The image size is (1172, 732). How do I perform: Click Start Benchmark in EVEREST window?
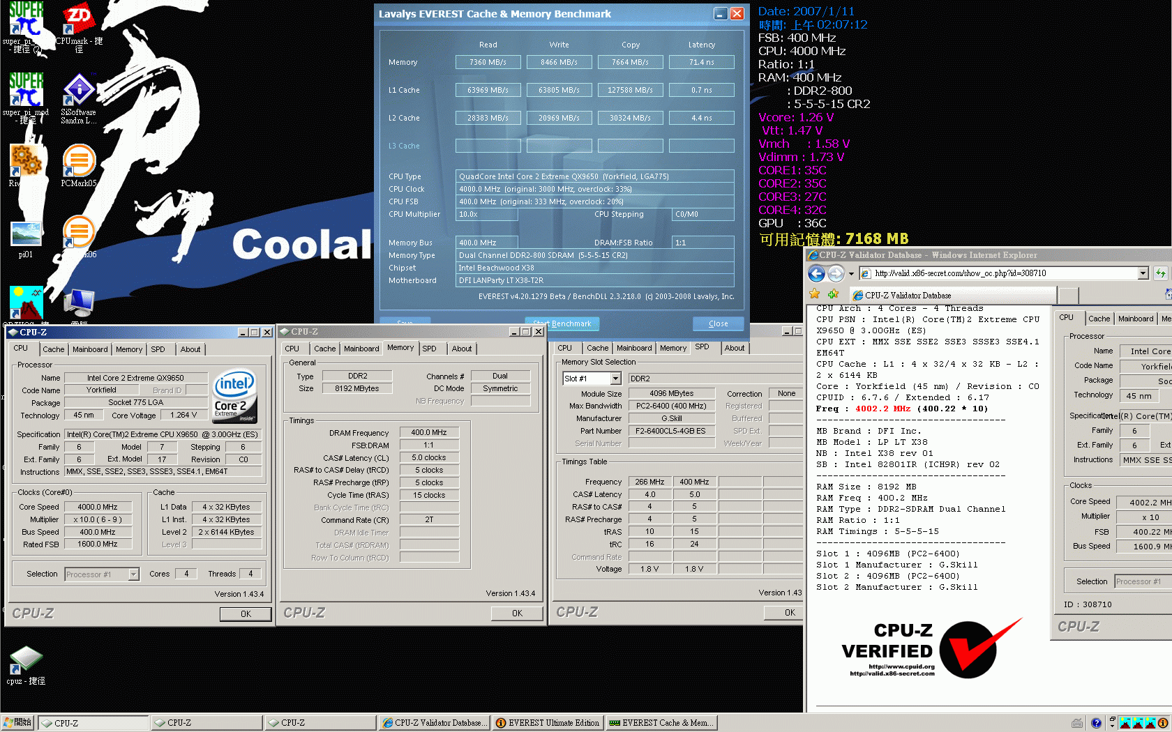tap(562, 323)
